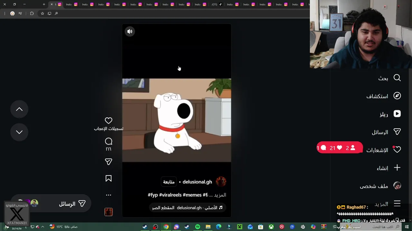
Task: Open the #fyp hashtag
Action: tap(153, 195)
